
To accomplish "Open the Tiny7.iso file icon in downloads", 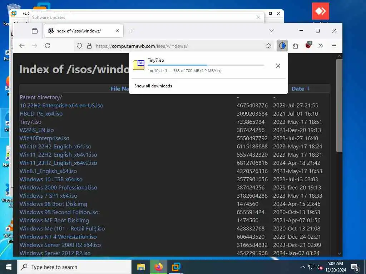I will point(139,65).
